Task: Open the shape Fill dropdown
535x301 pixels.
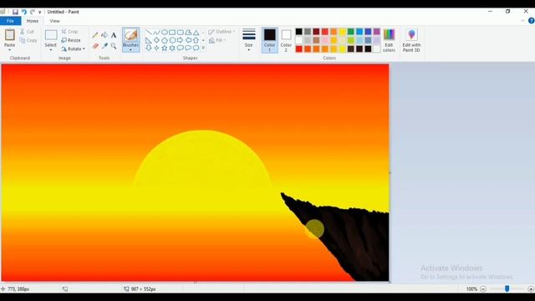Action: pyautogui.click(x=217, y=40)
